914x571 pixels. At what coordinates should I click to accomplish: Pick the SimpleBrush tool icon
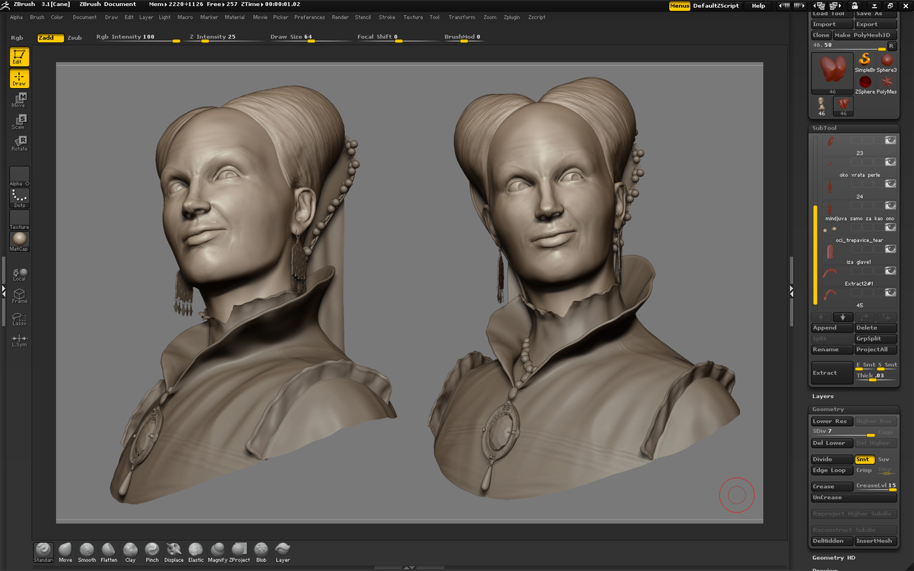pos(865,61)
